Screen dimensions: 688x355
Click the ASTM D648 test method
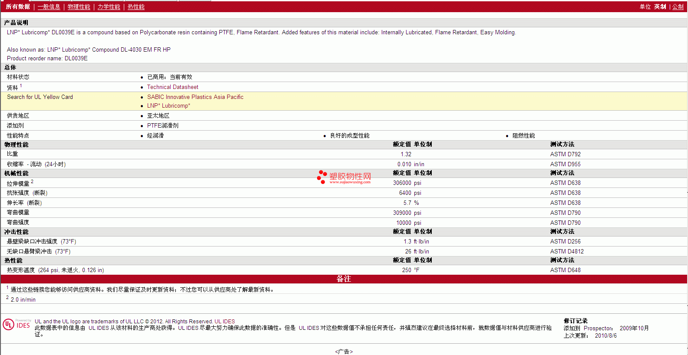[565, 270]
